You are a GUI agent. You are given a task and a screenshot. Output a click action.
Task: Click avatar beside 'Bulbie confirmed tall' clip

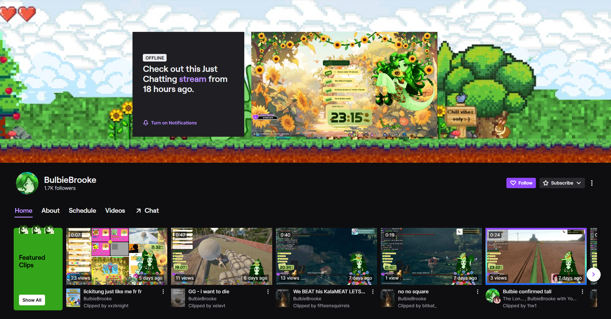tap(493, 296)
